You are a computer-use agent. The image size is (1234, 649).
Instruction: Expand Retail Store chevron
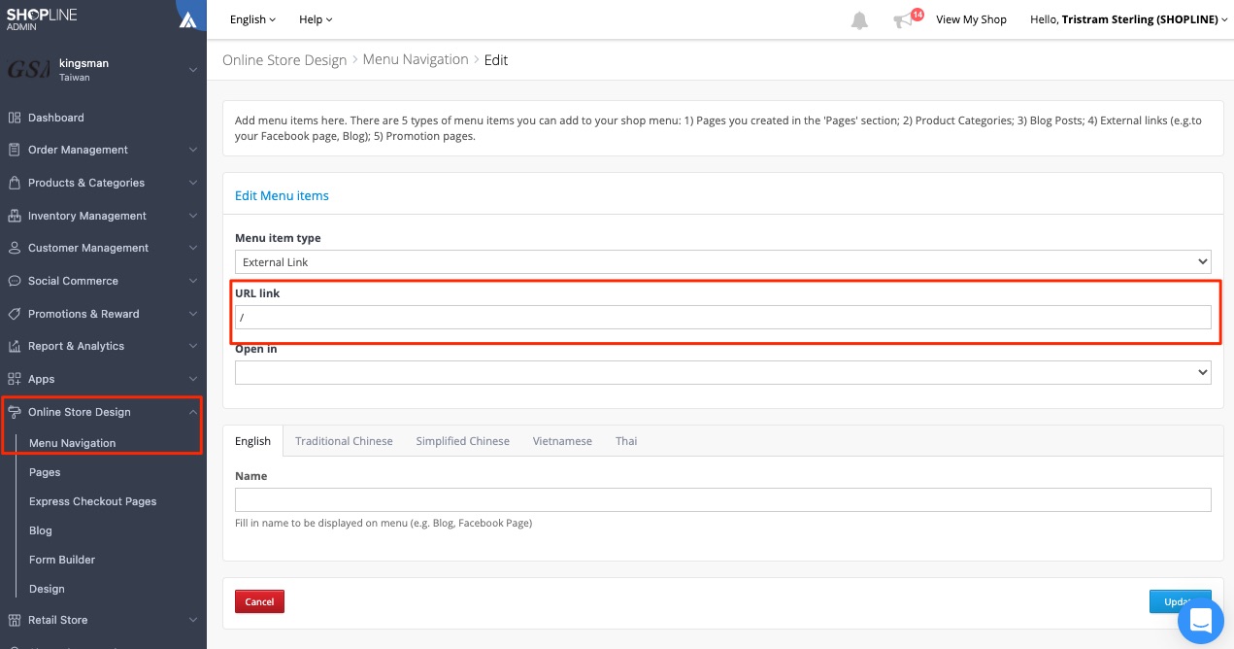[193, 620]
